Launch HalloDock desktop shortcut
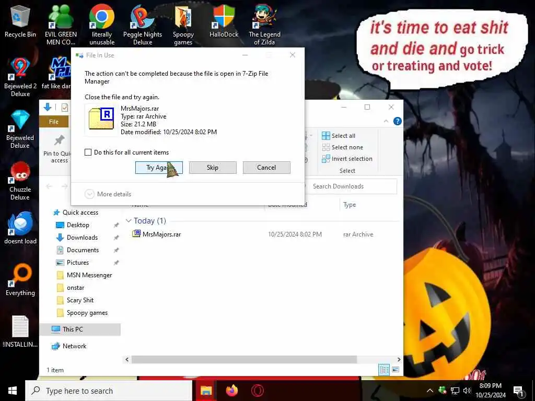 pyautogui.click(x=224, y=21)
